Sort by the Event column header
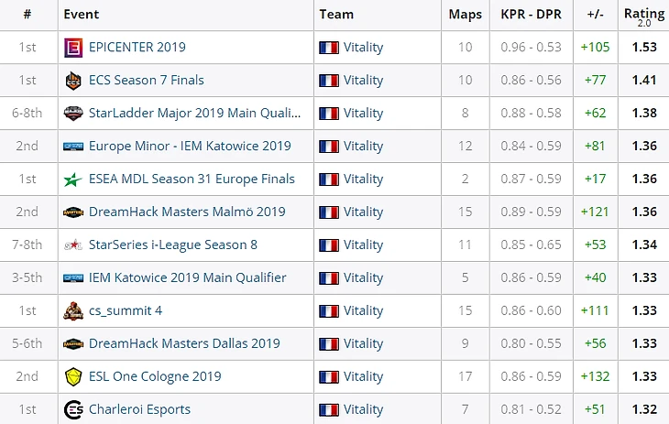Image resolution: width=669 pixels, height=424 pixels. [x=82, y=15]
